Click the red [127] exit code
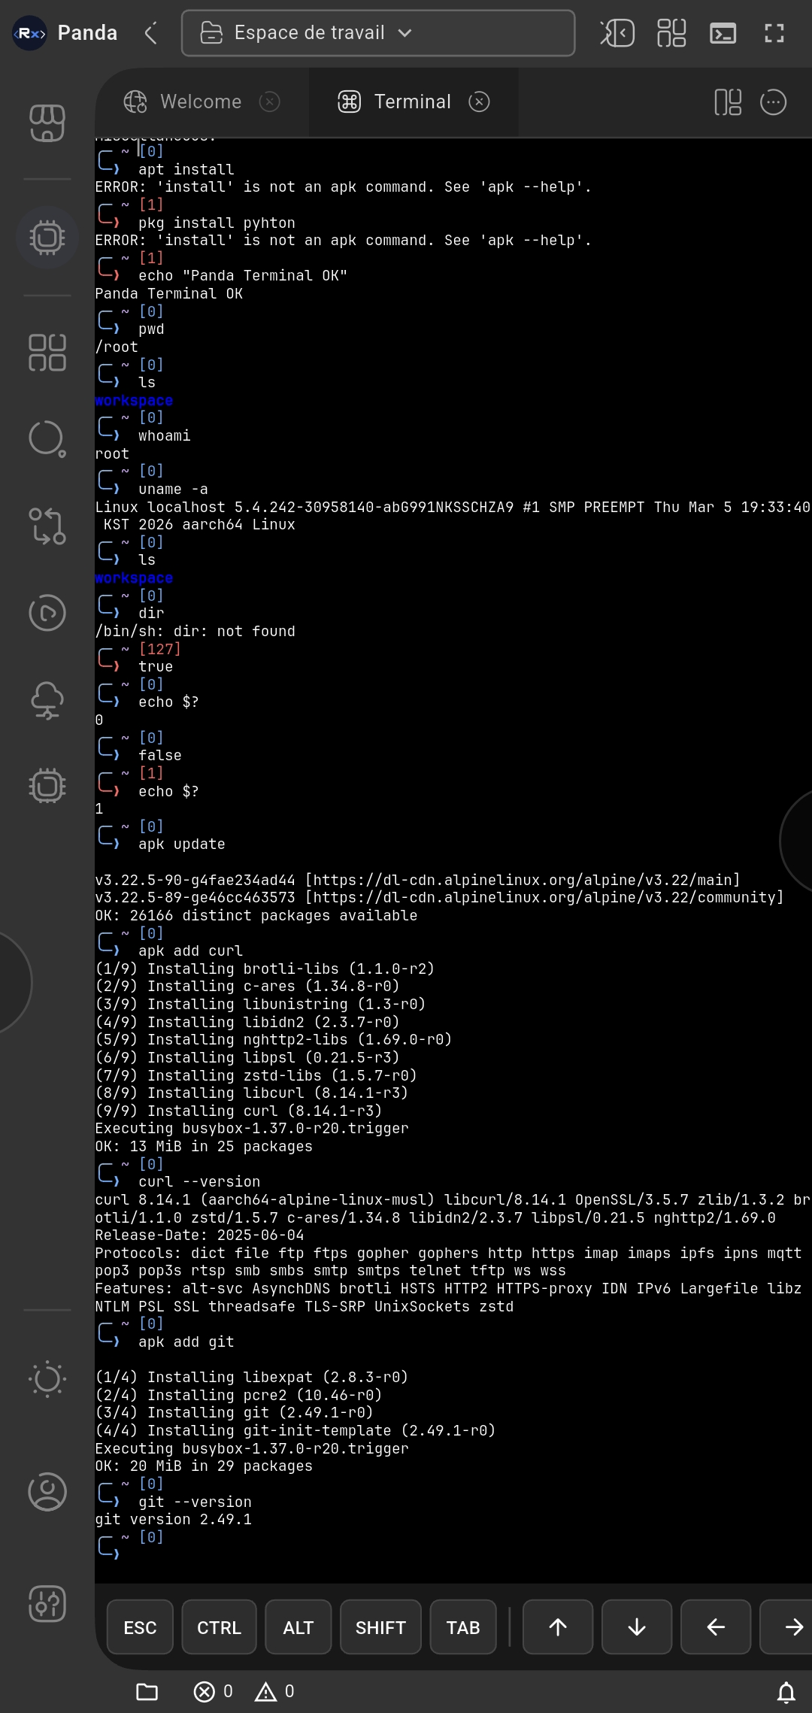This screenshot has height=1713, width=812. pyautogui.click(x=160, y=649)
